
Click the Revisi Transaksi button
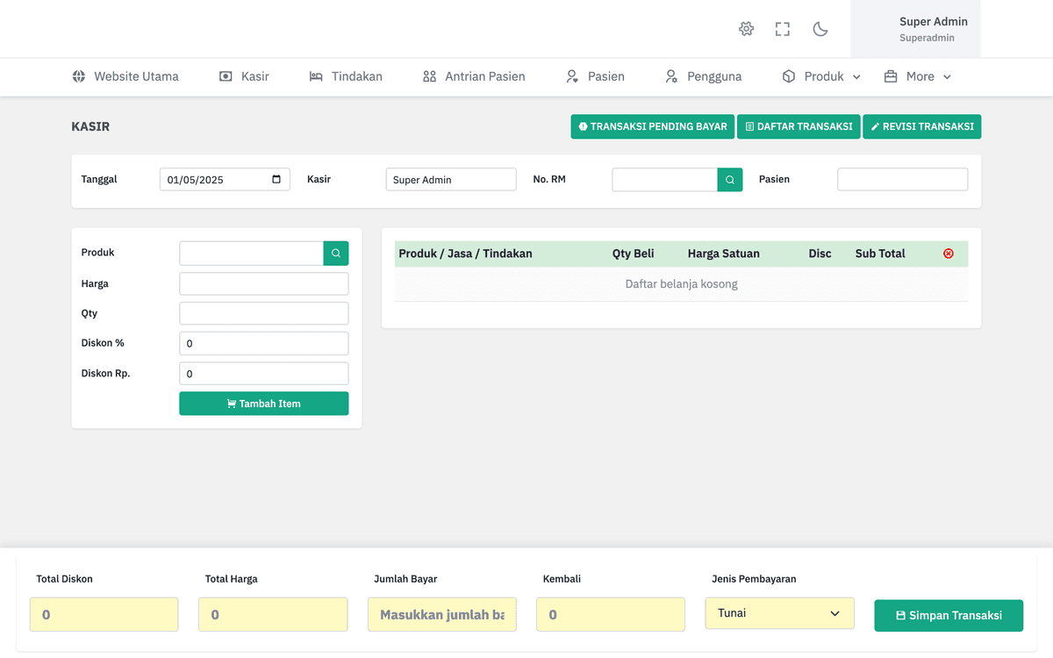922,126
